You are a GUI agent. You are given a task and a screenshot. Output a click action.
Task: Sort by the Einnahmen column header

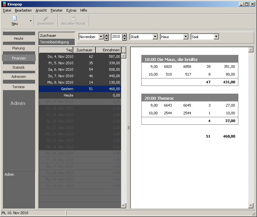click(108, 50)
